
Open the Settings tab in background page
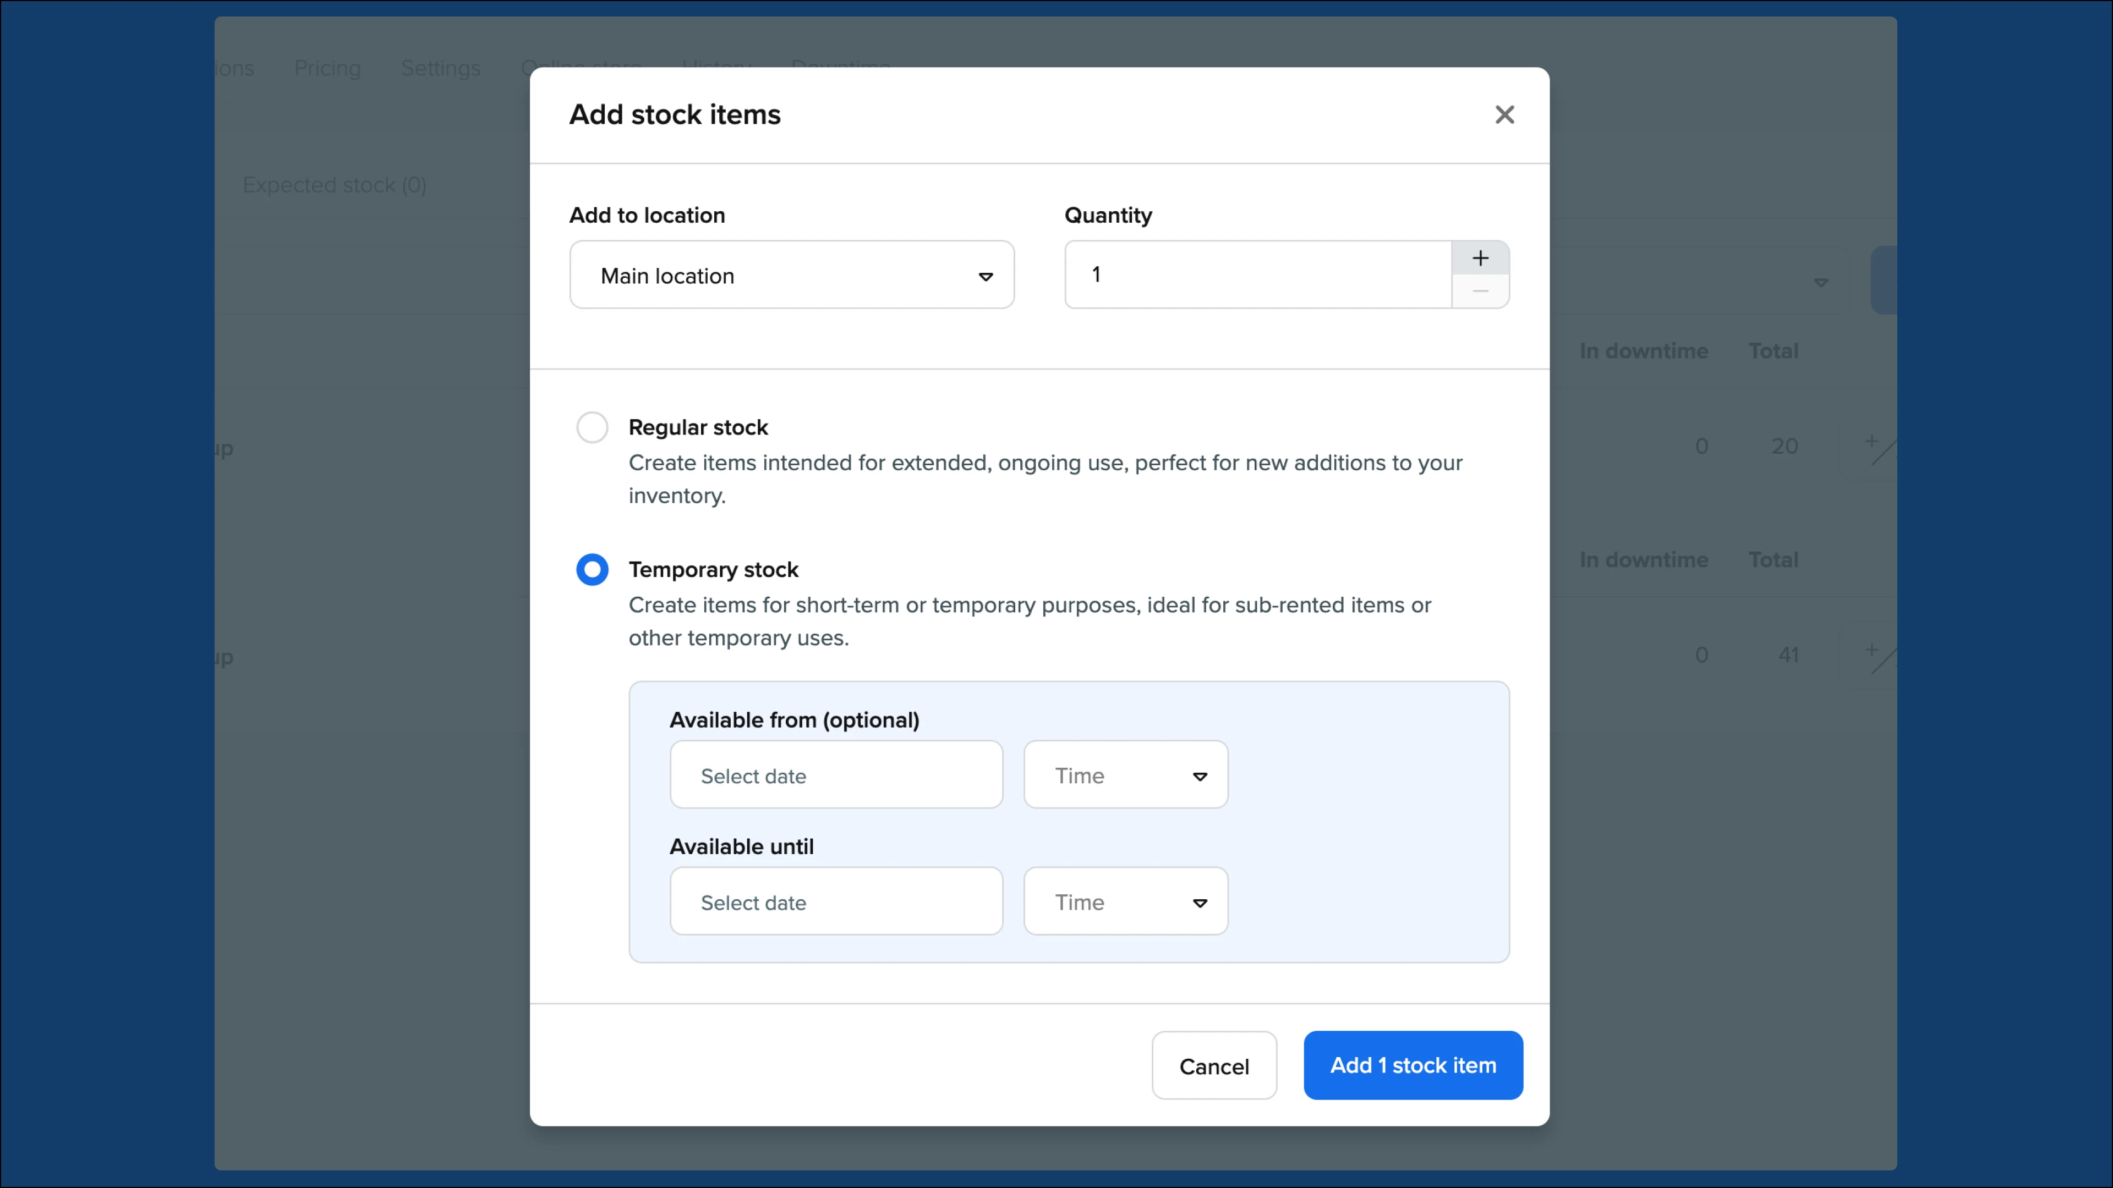tap(440, 68)
